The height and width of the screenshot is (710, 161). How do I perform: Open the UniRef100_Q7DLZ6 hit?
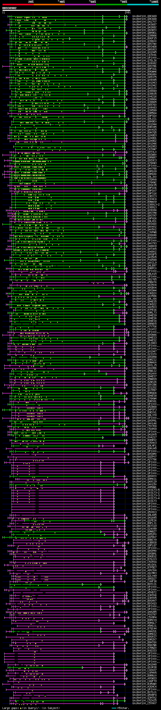click(144, 61)
